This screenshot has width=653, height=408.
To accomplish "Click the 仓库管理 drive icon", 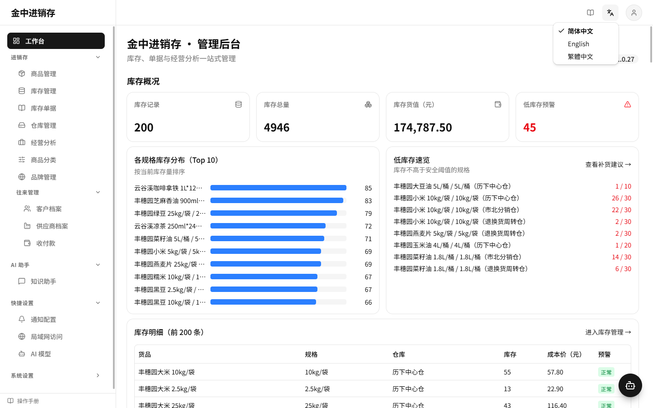I will click(22, 125).
